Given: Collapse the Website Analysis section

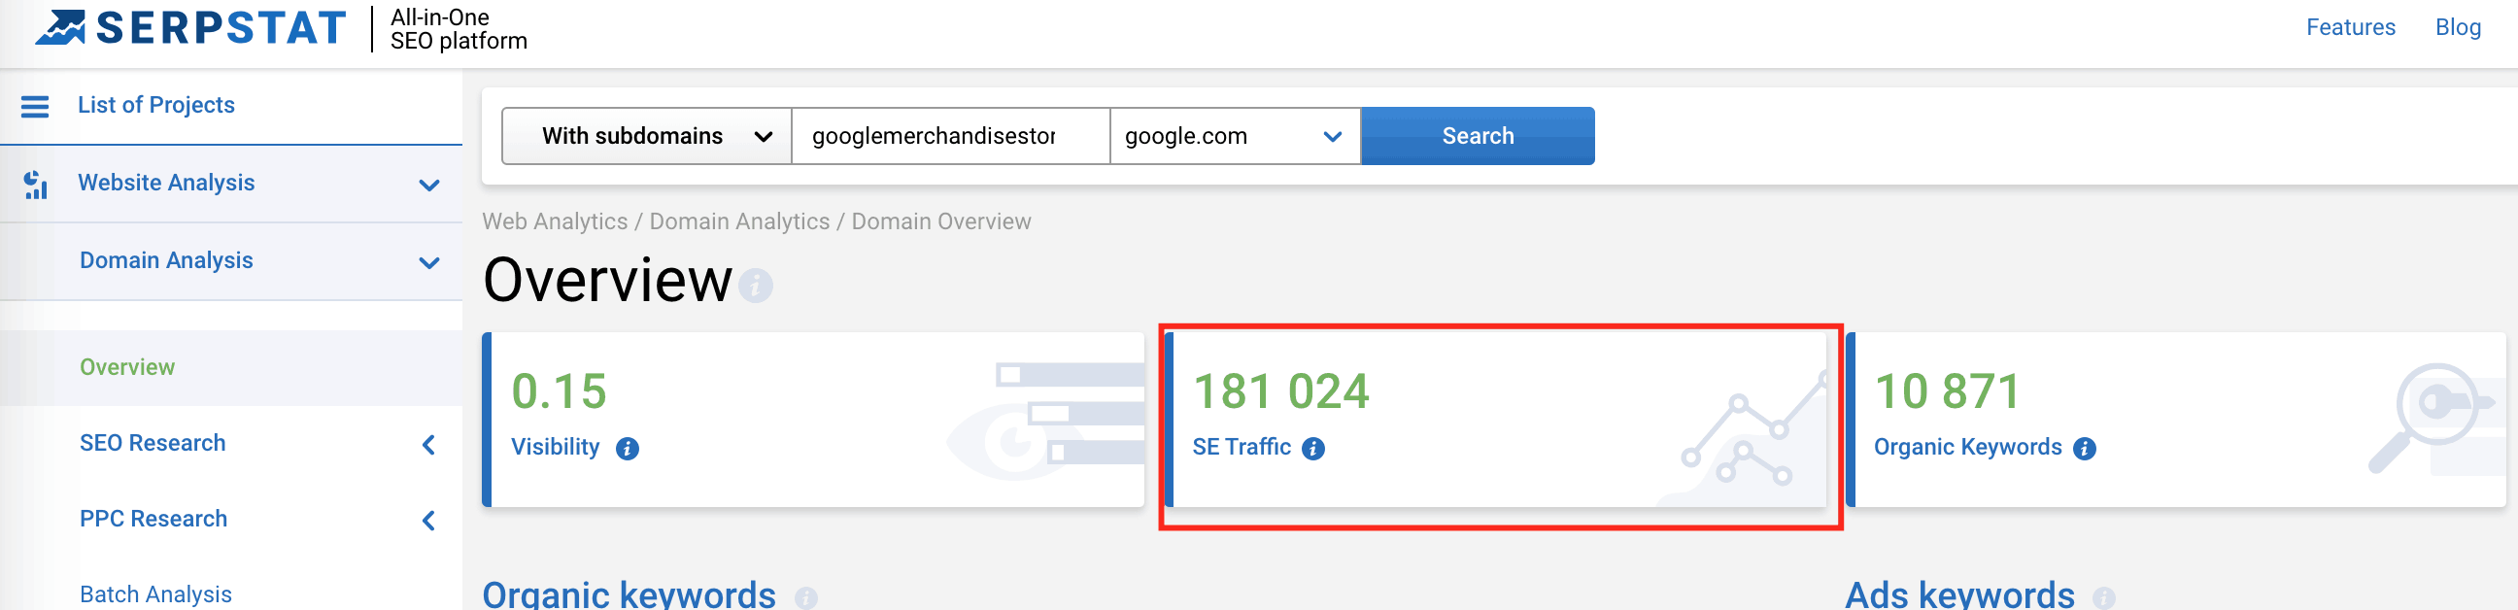Looking at the screenshot, I should click(429, 185).
